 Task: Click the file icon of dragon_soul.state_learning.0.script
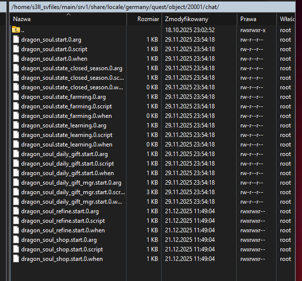tap(16, 135)
